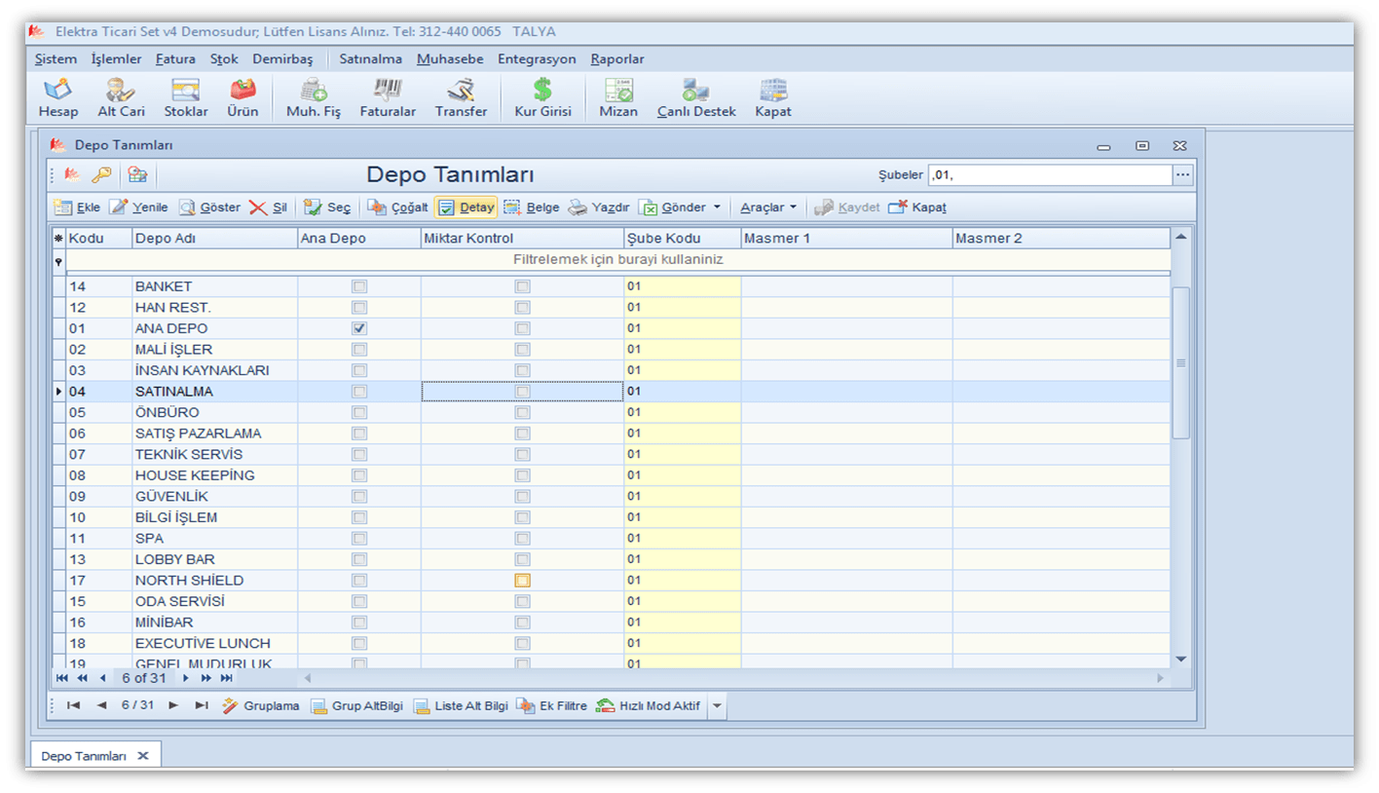This screenshot has width=1379, height=793.
Task: Click the Seç select button
Action: tap(327, 208)
